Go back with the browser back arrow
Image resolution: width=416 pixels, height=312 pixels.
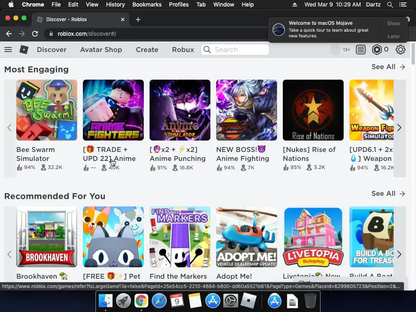tap(9, 34)
